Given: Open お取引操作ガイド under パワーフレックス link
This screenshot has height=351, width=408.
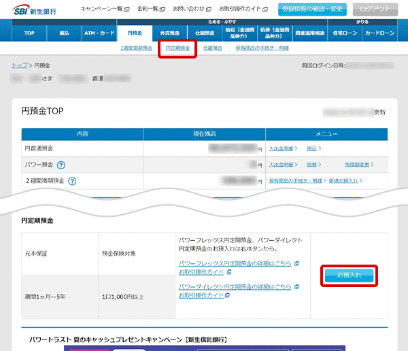Looking at the screenshot, I should click(x=201, y=272).
